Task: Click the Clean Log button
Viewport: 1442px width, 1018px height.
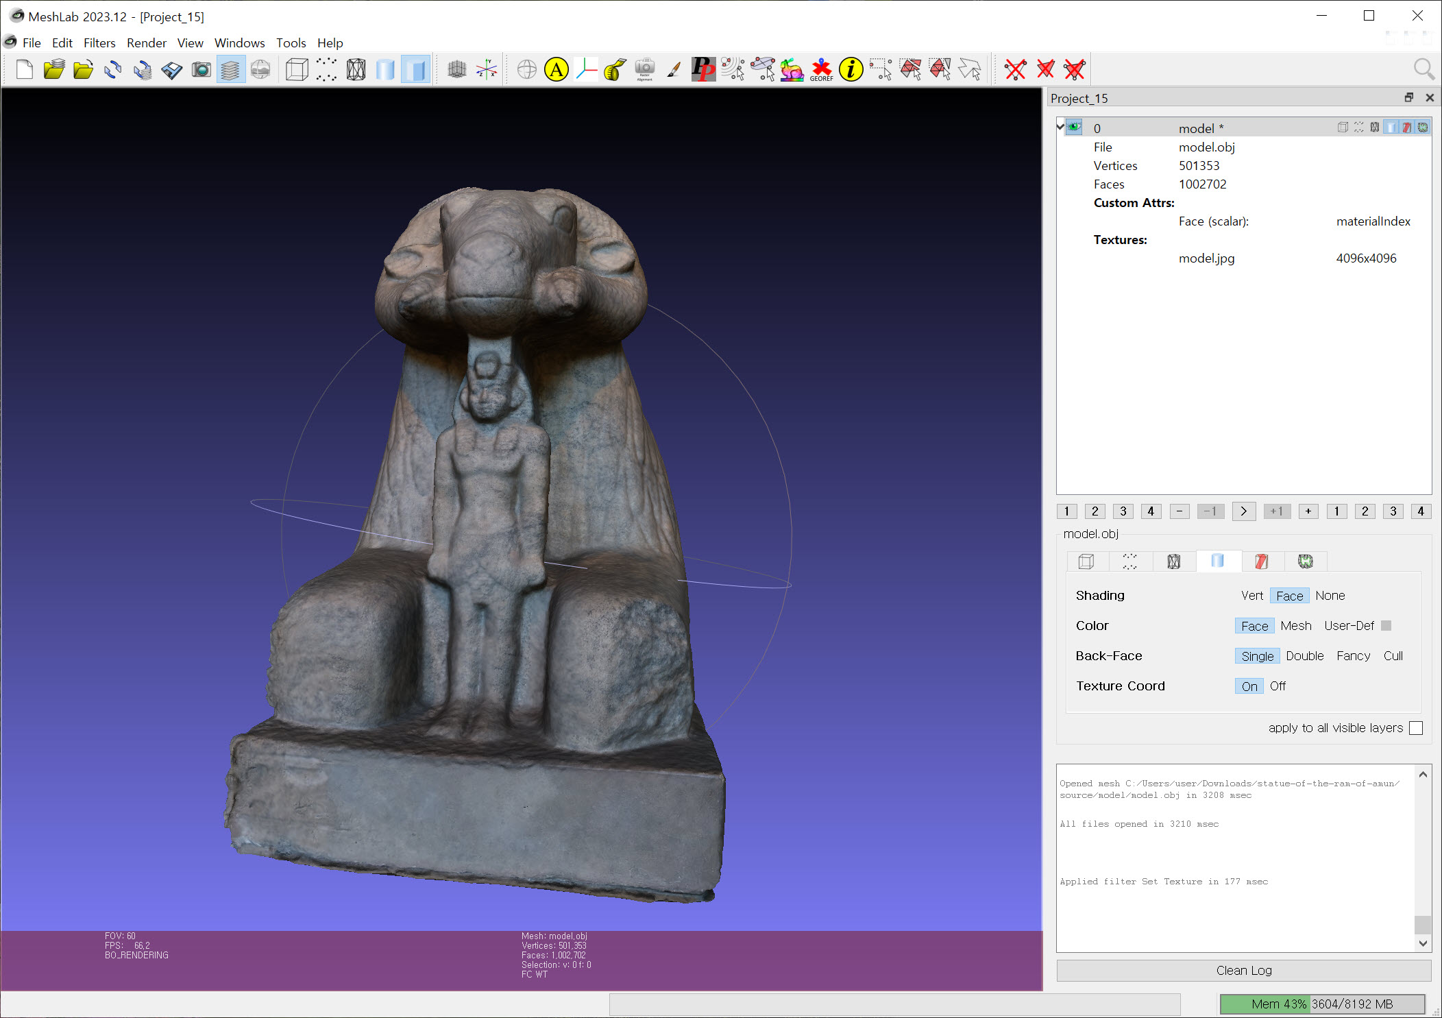Action: pos(1243,970)
